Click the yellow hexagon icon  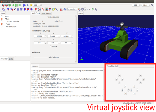pos(53,9)
